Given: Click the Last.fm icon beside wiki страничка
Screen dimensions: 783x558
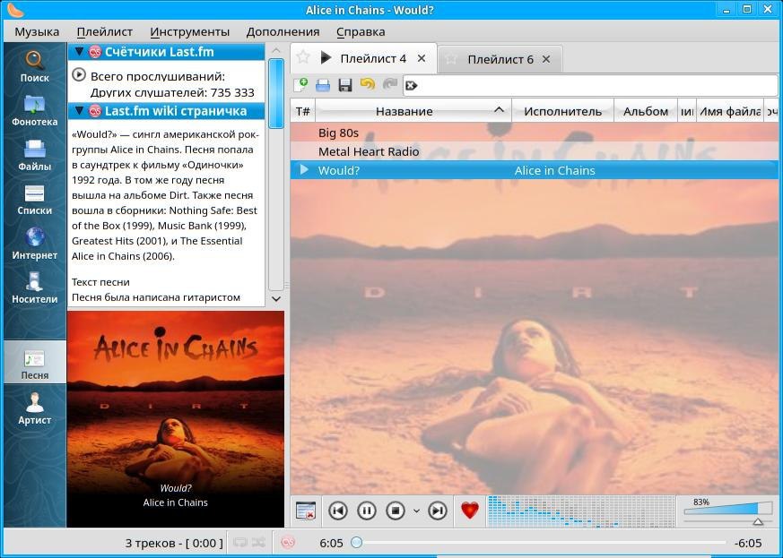Looking at the screenshot, I should (x=95, y=111).
